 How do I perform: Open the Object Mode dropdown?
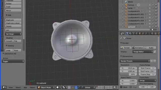click(x=46, y=87)
